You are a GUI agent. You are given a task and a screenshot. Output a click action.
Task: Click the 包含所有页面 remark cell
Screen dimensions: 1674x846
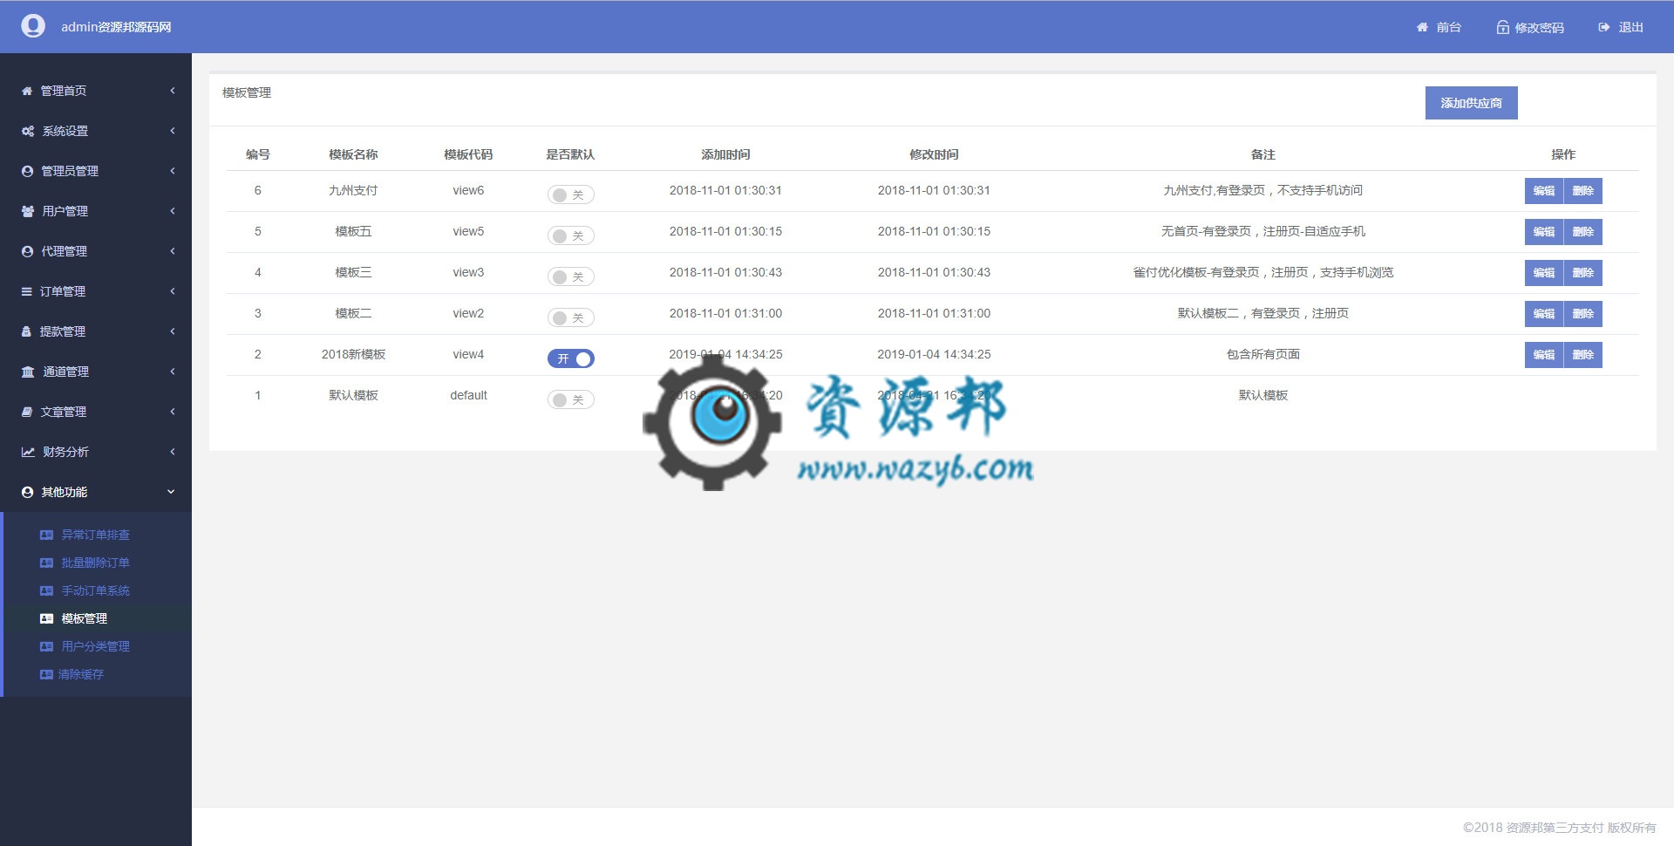point(1262,354)
